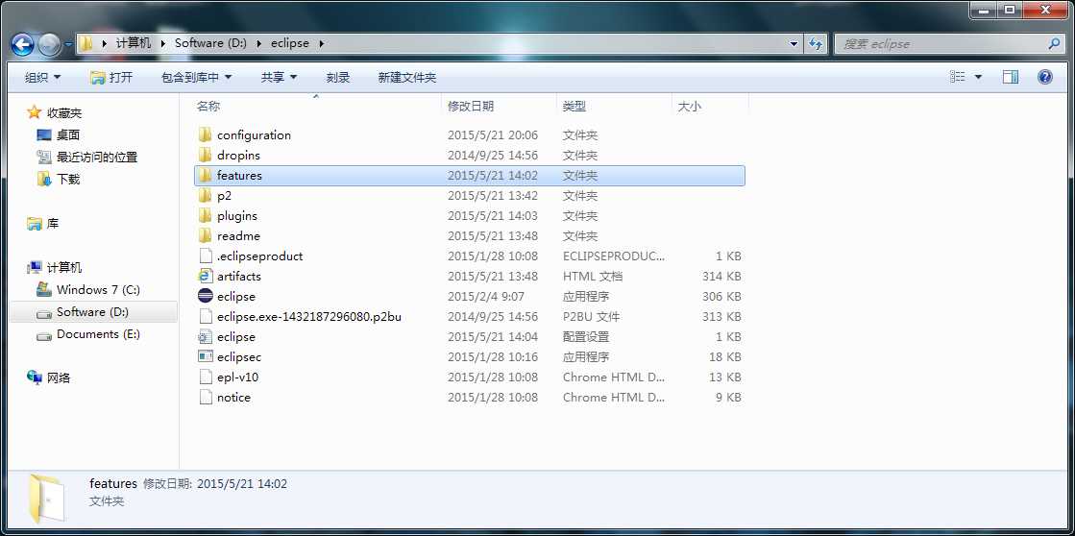Image resolution: width=1075 pixels, height=536 pixels.
Task: Click the eclipsec application icon
Action: pos(205,356)
